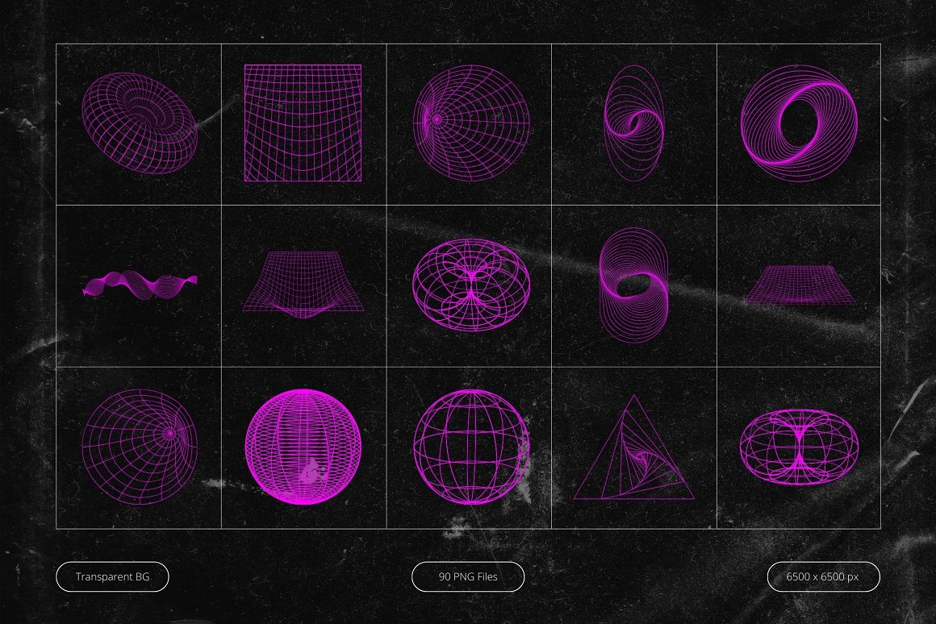
Task: Click inside the thick ring's oval hole
Action: (799, 121)
